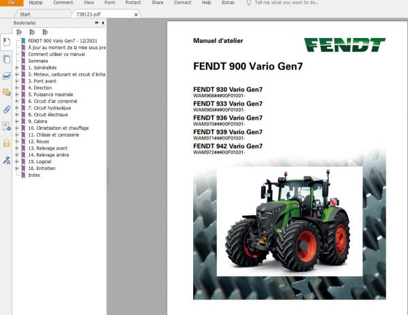Viewport: 408px width, 315px height.
Task: Click the 'Manuel d'atelier' heading
Action: [218, 41]
